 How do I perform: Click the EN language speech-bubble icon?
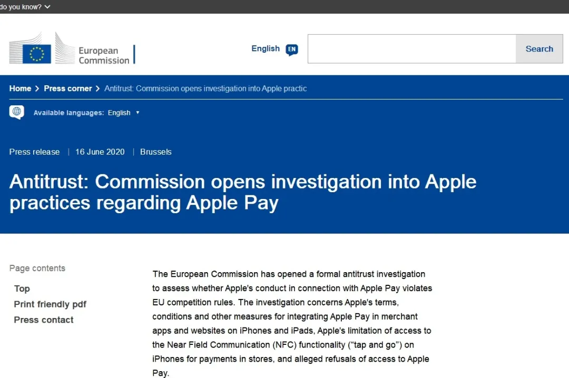tap(292, 49)
